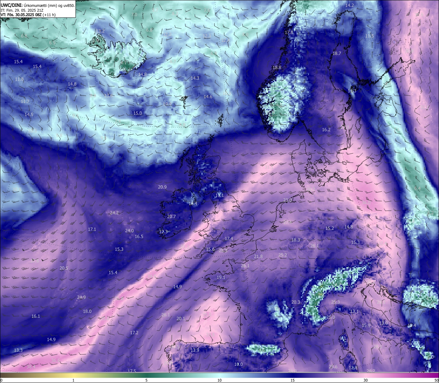
Task: Click the 25.2 value over Belgium
Action: [283, 255]
